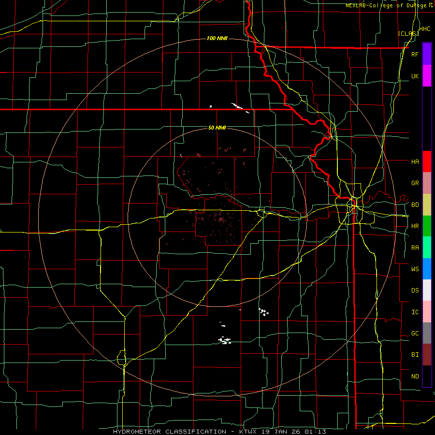Click the BD legend label

coord(415,205)
